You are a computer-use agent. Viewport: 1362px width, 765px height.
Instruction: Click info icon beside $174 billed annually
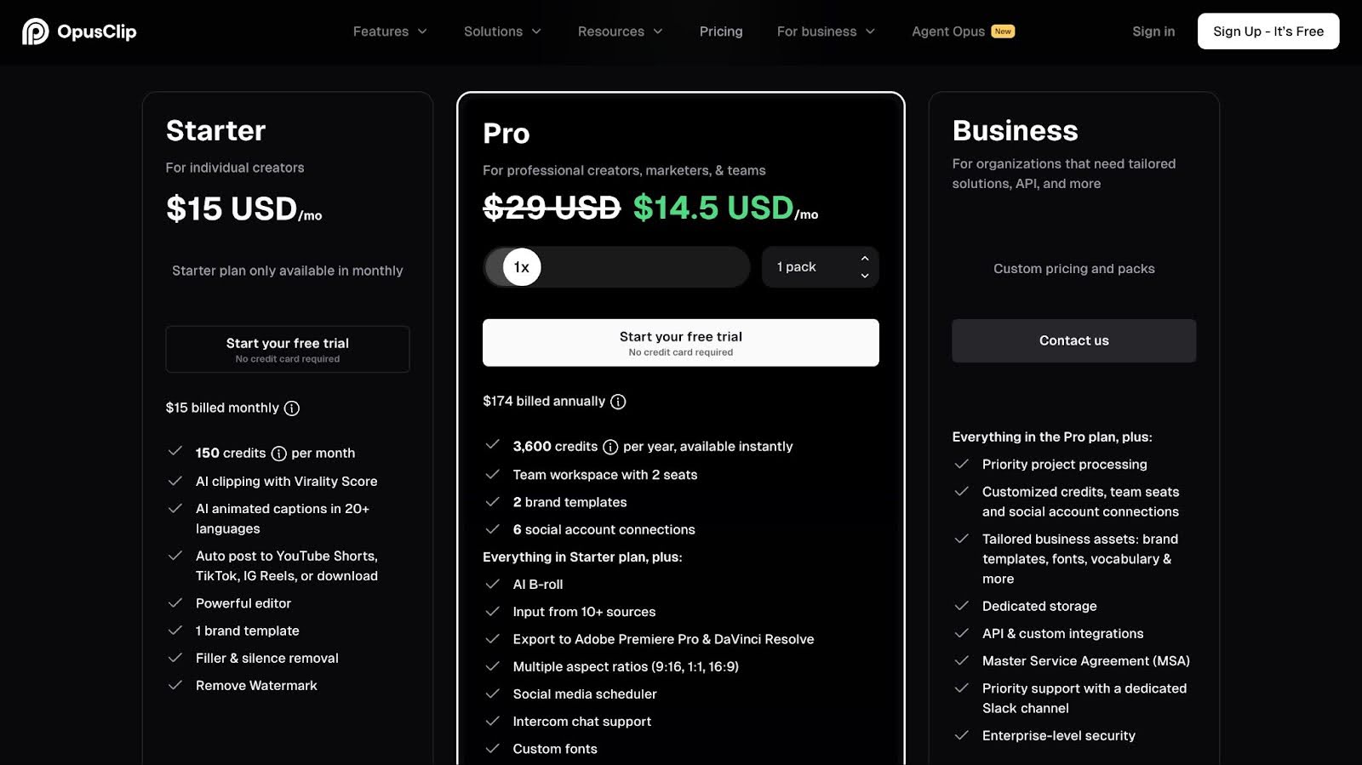[x=618, y=402]
